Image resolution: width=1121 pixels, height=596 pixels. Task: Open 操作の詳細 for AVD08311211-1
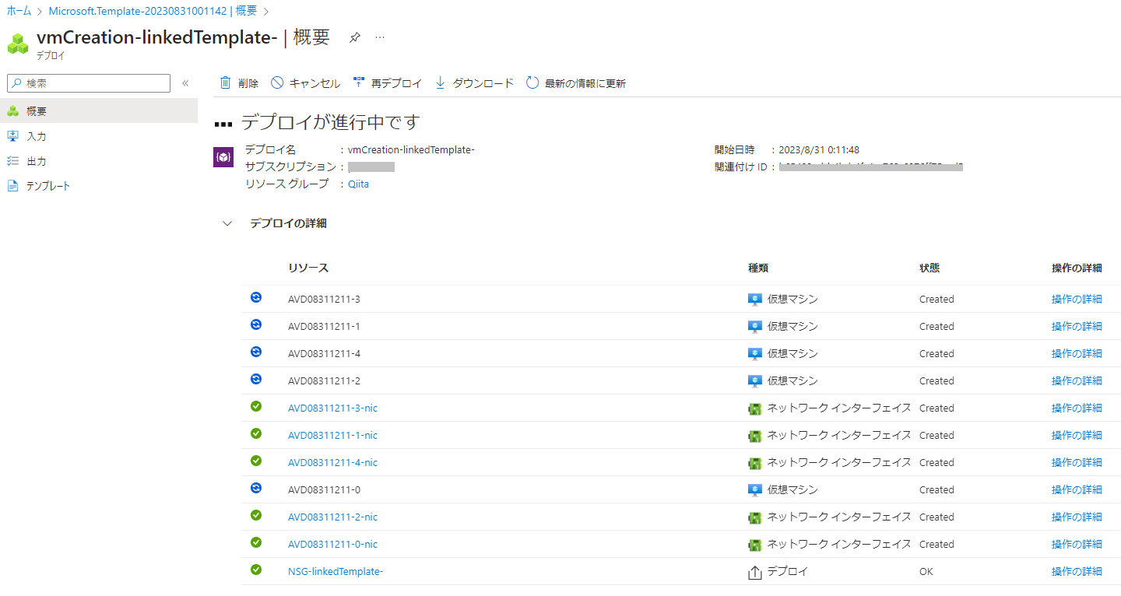coord(1077,326)
